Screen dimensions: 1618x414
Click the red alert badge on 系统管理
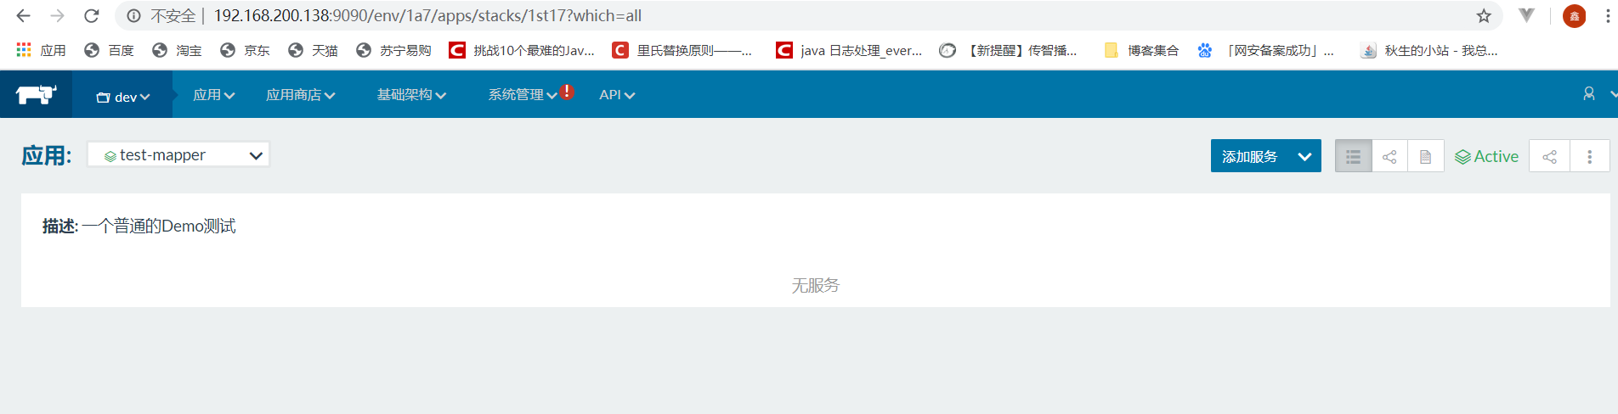pyautogui.click(x=567, y=92)
